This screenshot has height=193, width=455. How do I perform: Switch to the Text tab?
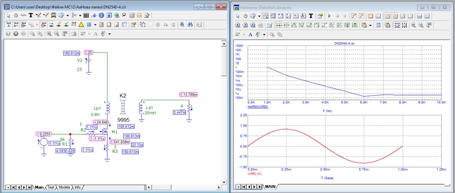click(x=51, y=187)
